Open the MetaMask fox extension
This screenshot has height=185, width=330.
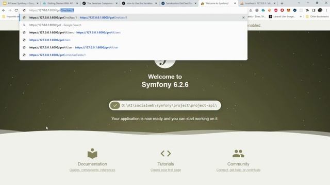289,10
